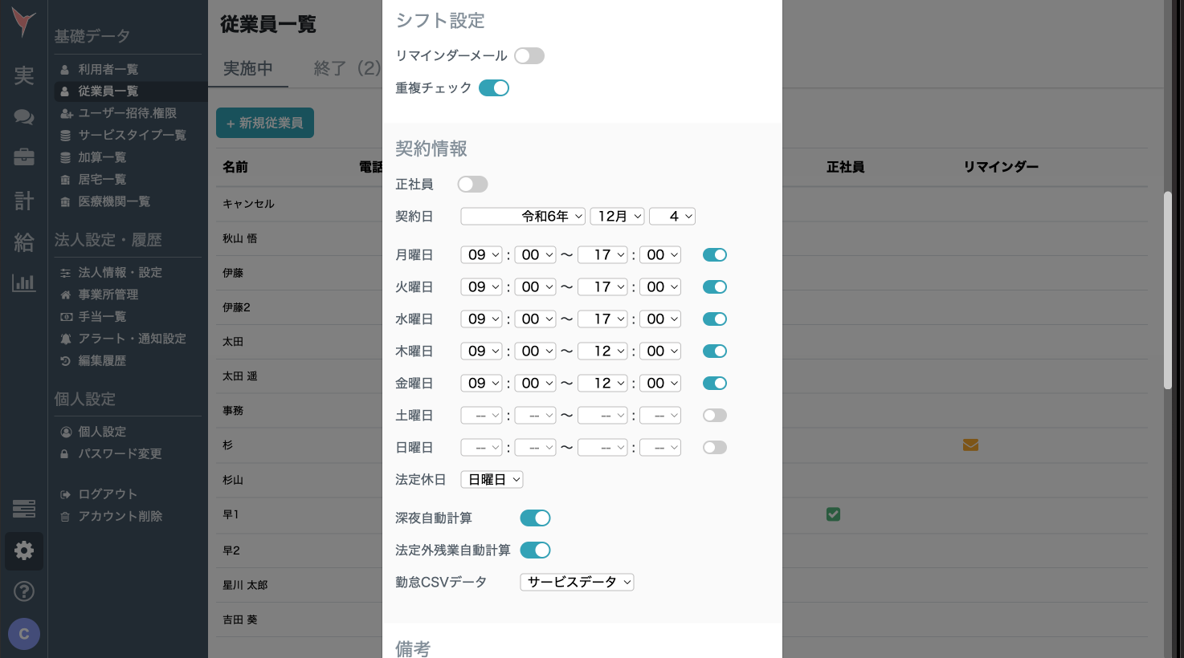Screen dimensions: 1184x658
Task: Turn on the 土曜日 schedule toggle
Action: [714, 415]
